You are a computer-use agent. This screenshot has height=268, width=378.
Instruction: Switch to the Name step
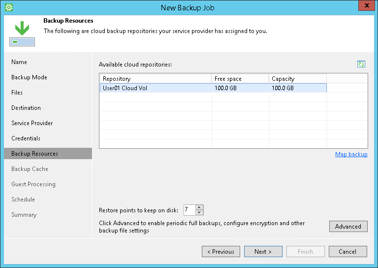coord(19,62)
